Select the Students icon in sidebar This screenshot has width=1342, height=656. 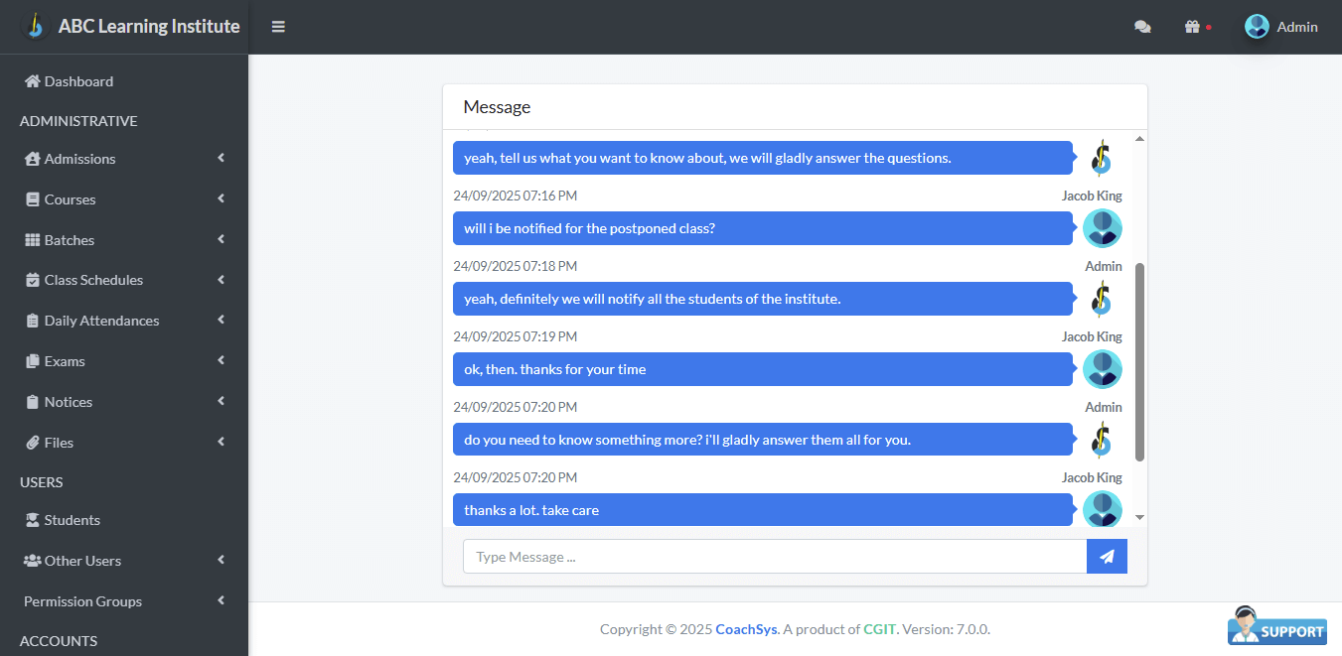(x=34, y=520)
